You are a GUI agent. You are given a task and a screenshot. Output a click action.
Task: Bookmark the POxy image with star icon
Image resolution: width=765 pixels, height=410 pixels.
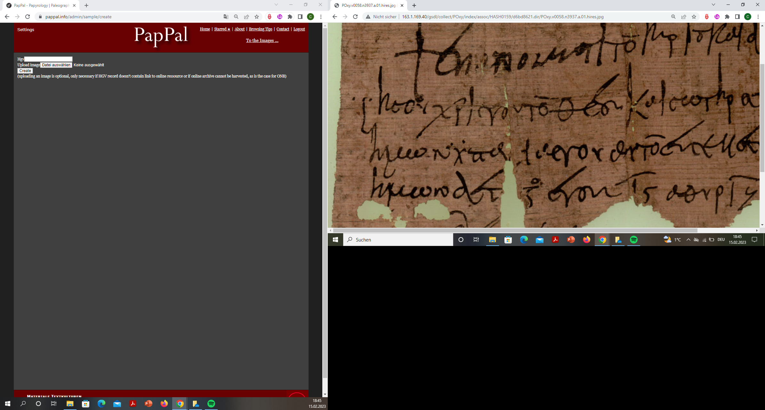click(x=694, y=17)
